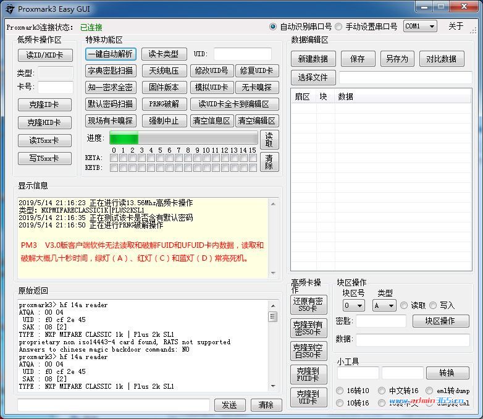Toggle KEYB checkbox for sector 0
483x419 pixels.
pyautogui.click(x=114, y=167)
